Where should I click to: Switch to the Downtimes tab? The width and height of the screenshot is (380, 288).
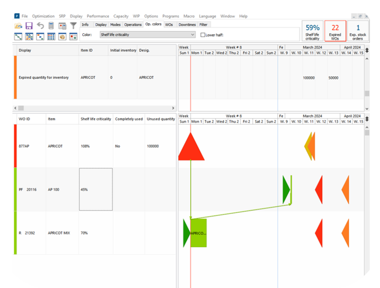[x=187, y=24]
